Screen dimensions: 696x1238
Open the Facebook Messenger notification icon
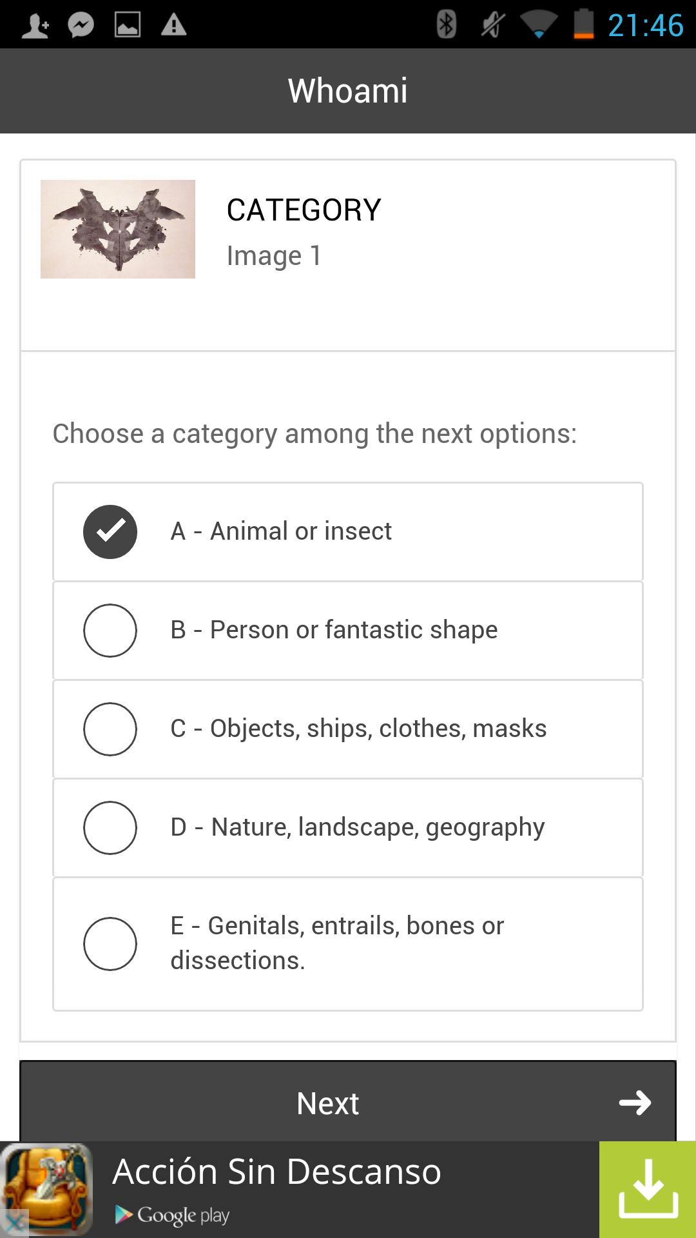click(82, 25)
